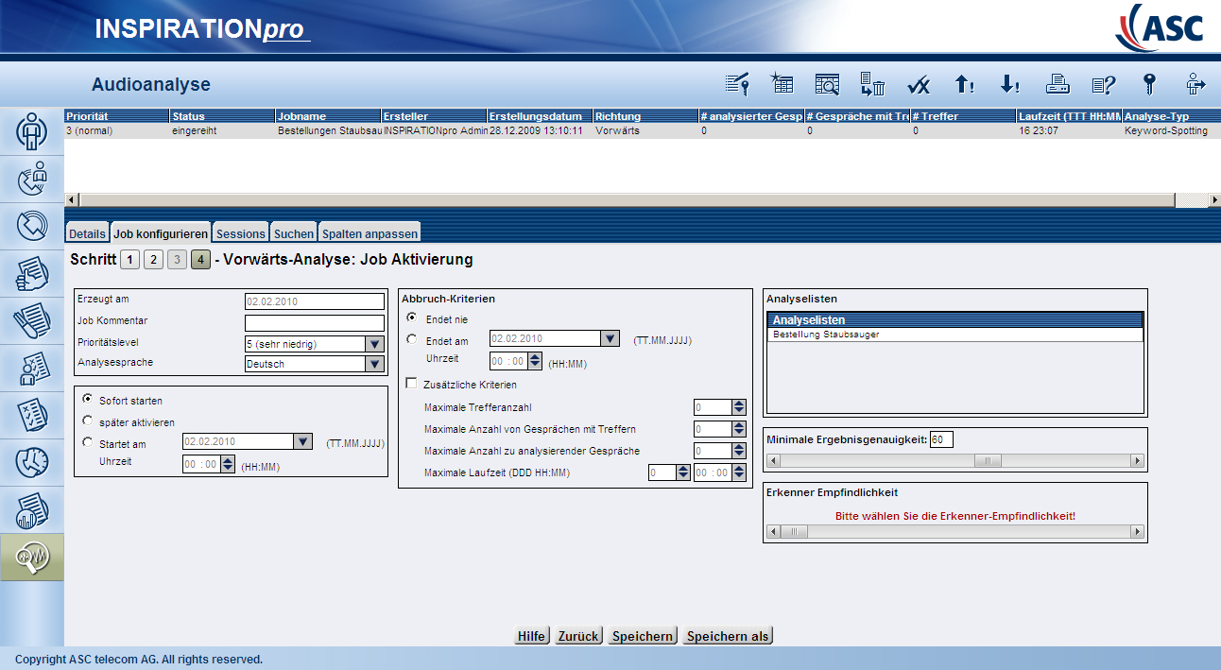Click the printer icon in the toolbar
Screen dimensions: 1221x670
pyautogui.click(x=1057, y=85)
